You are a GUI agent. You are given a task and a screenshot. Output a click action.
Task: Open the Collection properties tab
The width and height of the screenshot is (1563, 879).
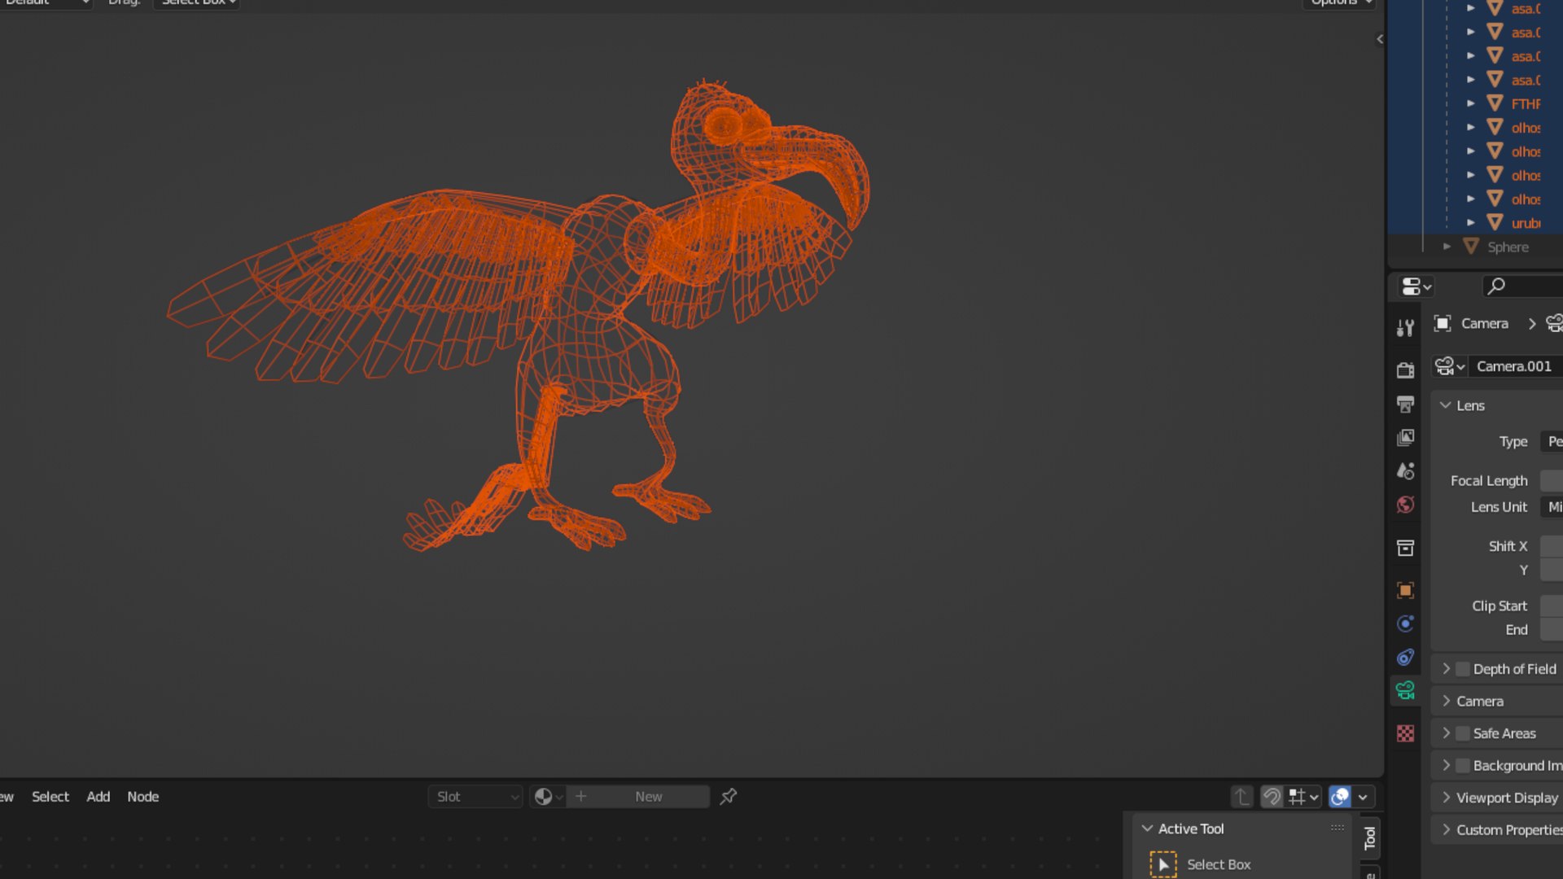(1405, 548)
